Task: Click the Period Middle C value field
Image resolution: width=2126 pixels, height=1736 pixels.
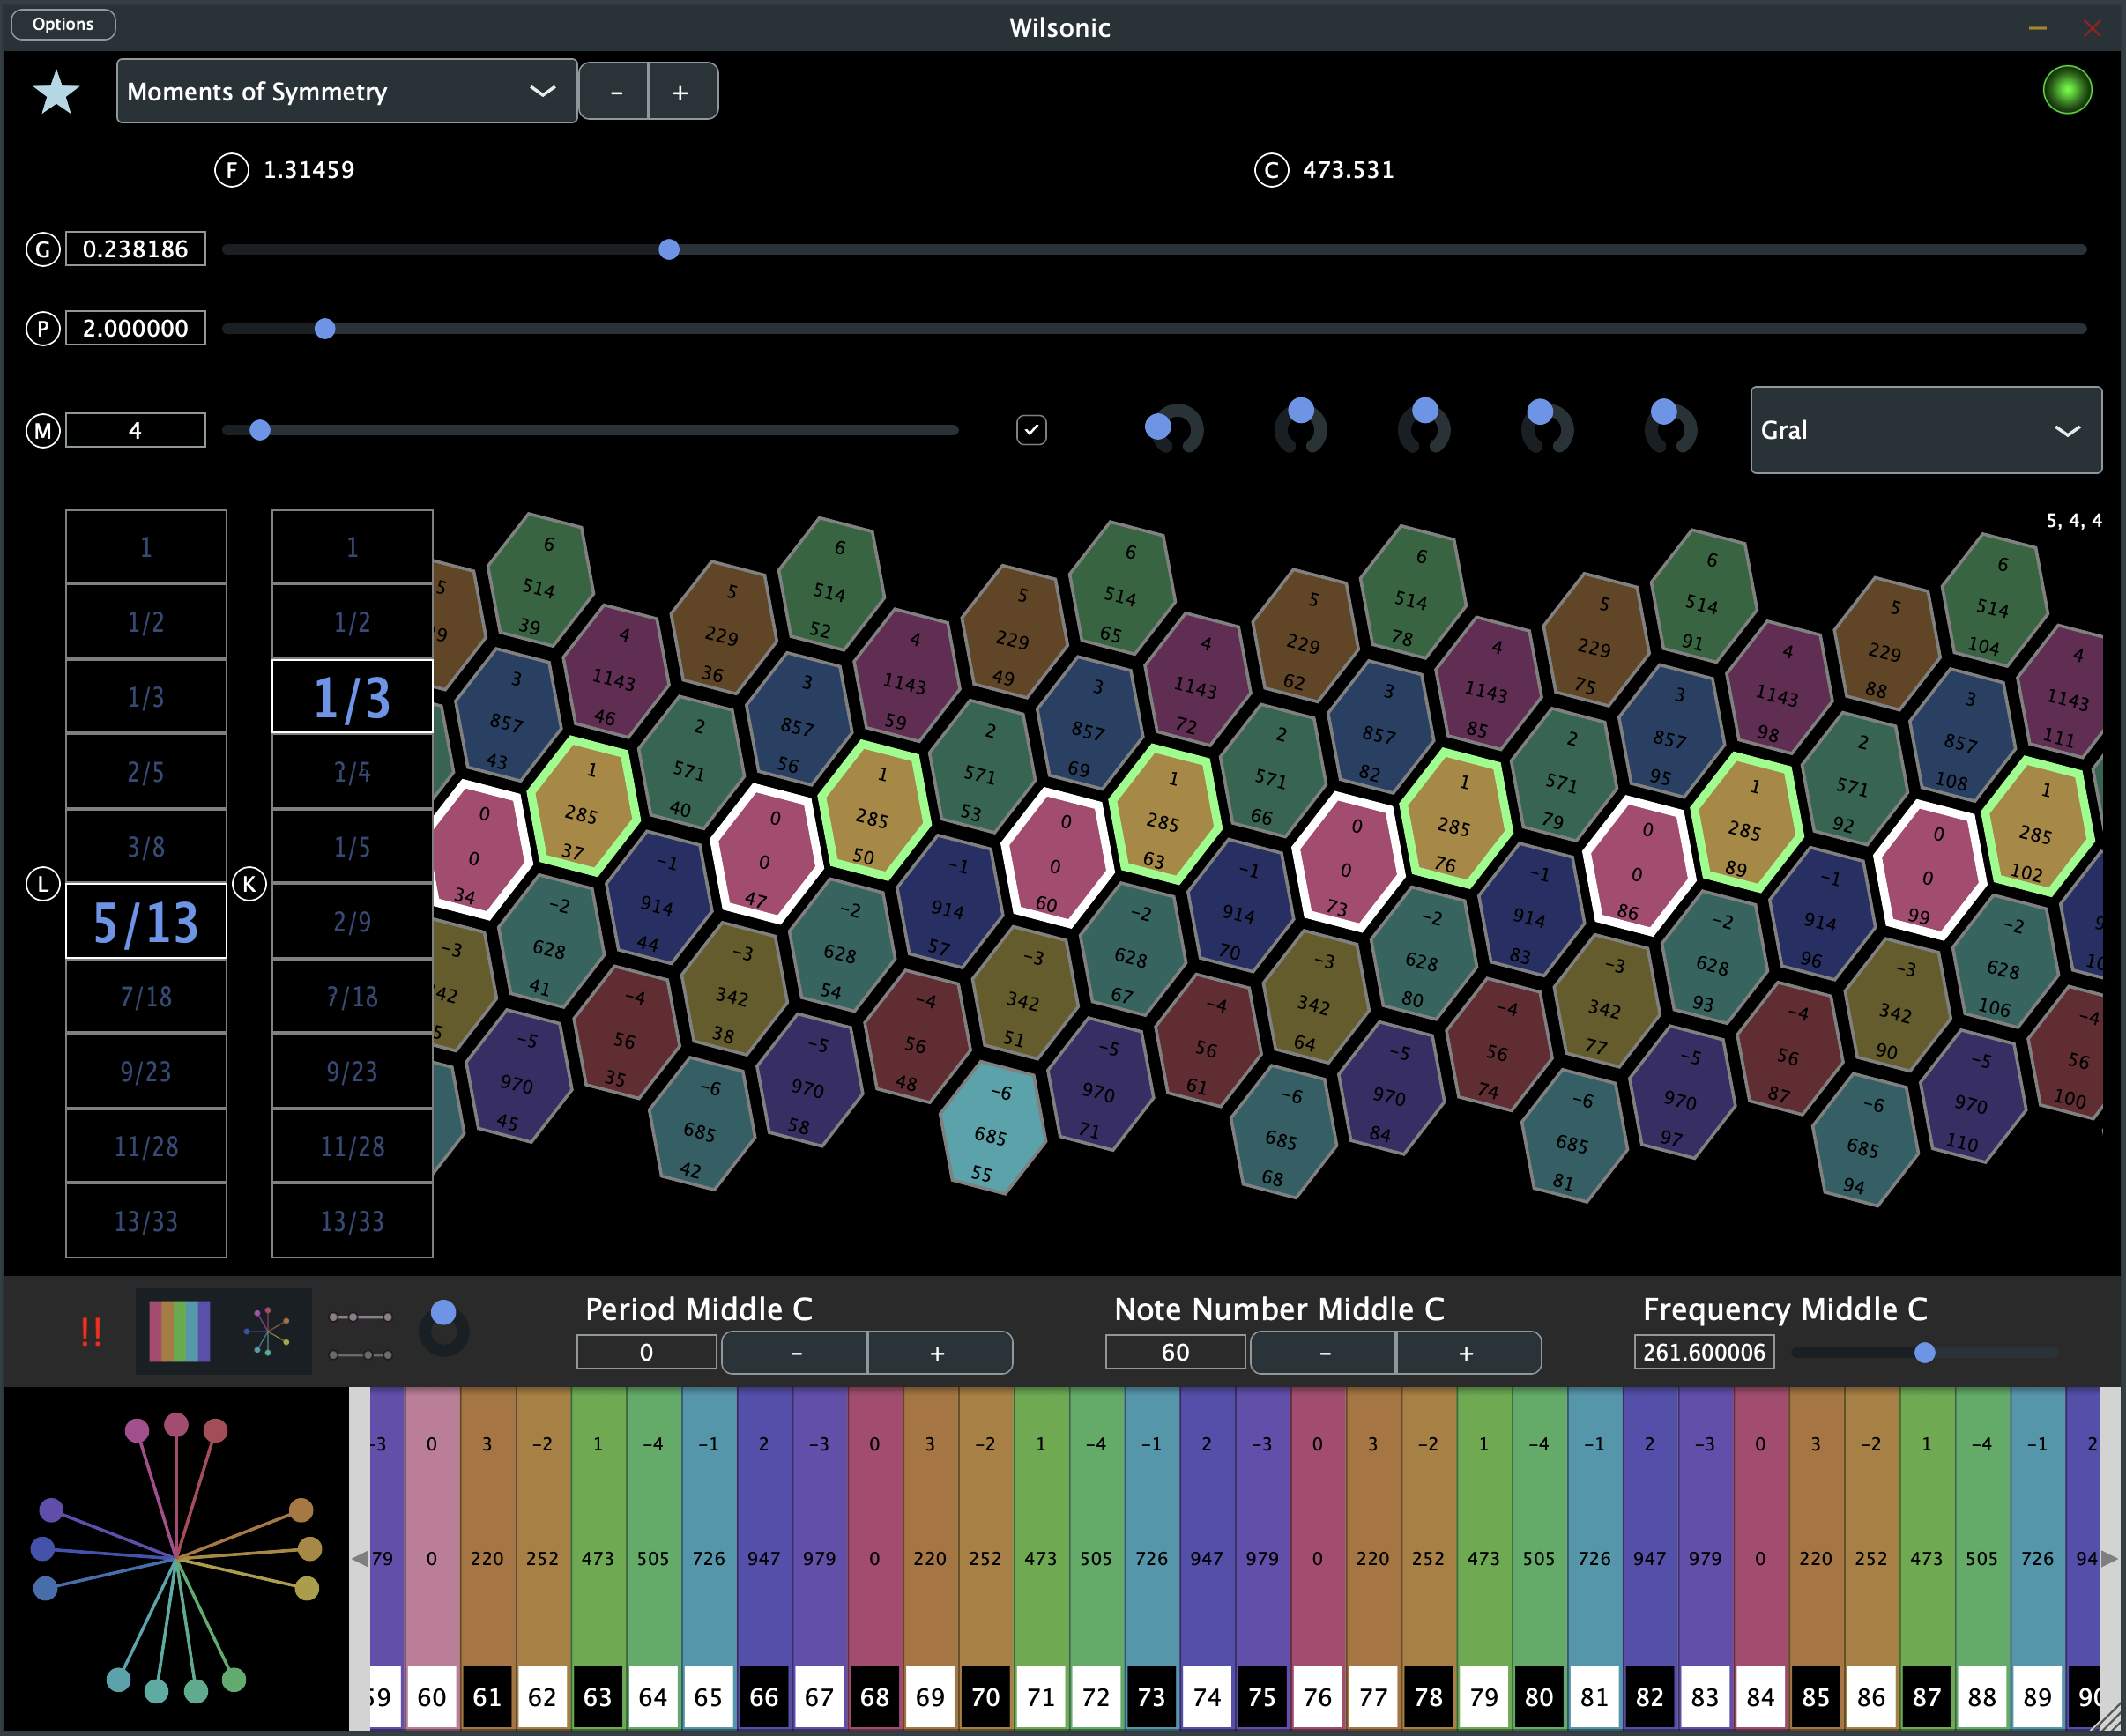Action: tap(647, 1352)
